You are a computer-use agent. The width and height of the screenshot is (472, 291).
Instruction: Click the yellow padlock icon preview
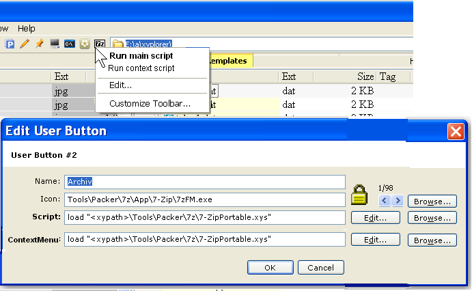click(x=360, y=195)
